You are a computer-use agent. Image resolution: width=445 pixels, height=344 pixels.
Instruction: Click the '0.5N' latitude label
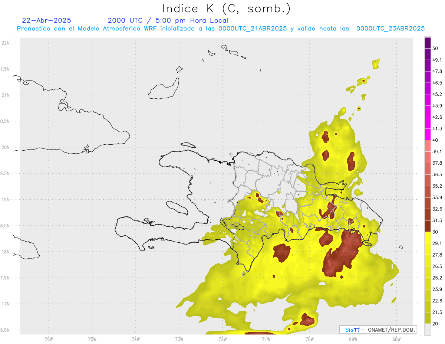[x=6, y=121]
